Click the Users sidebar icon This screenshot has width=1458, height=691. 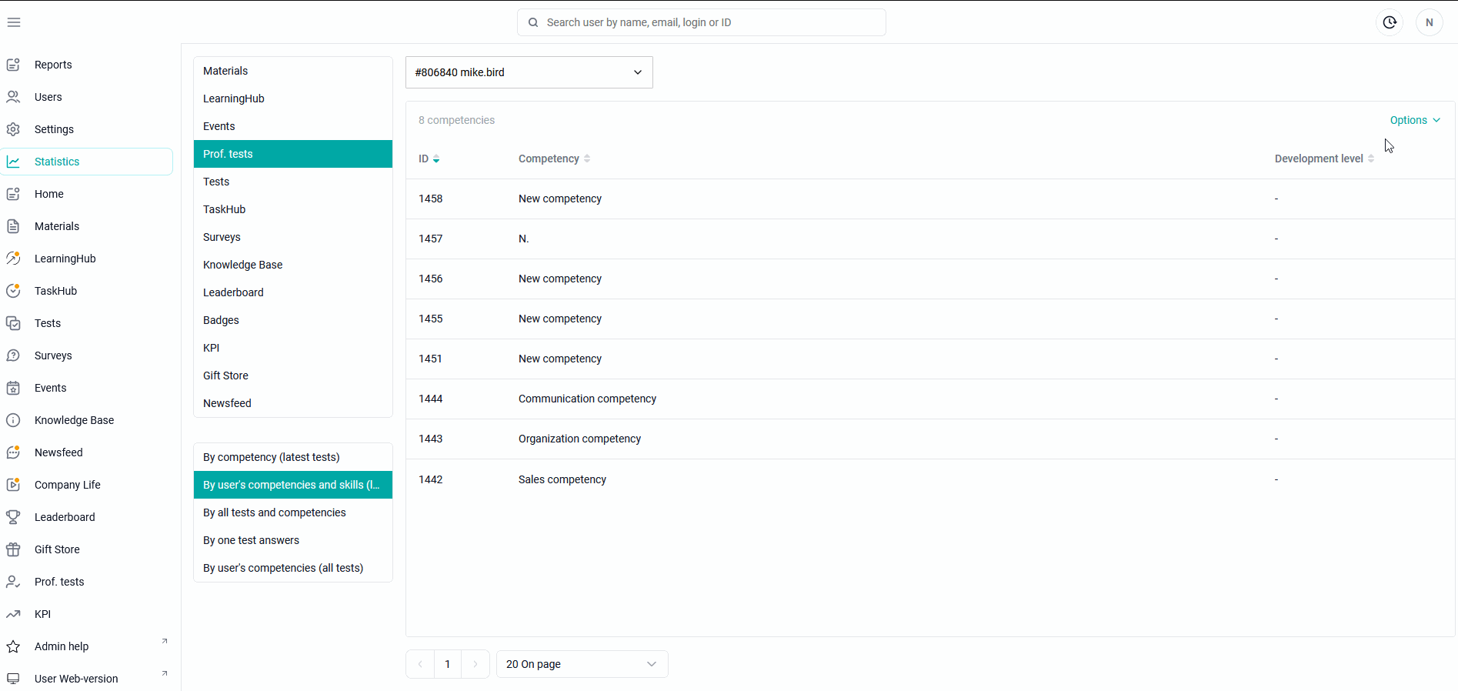click(x=13, y=97)
